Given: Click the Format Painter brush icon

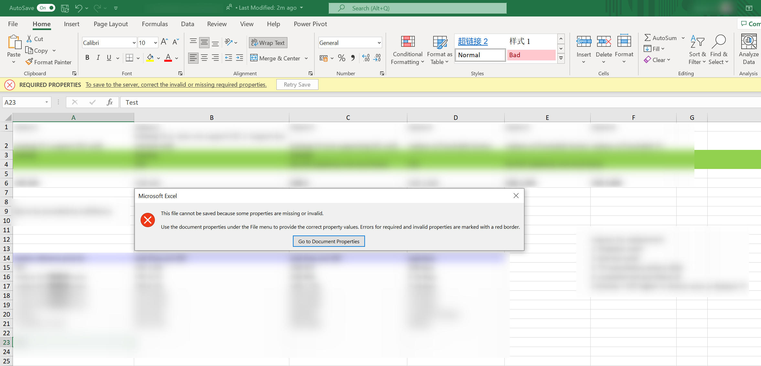Looking at the screenshot, I should point(29,62).
